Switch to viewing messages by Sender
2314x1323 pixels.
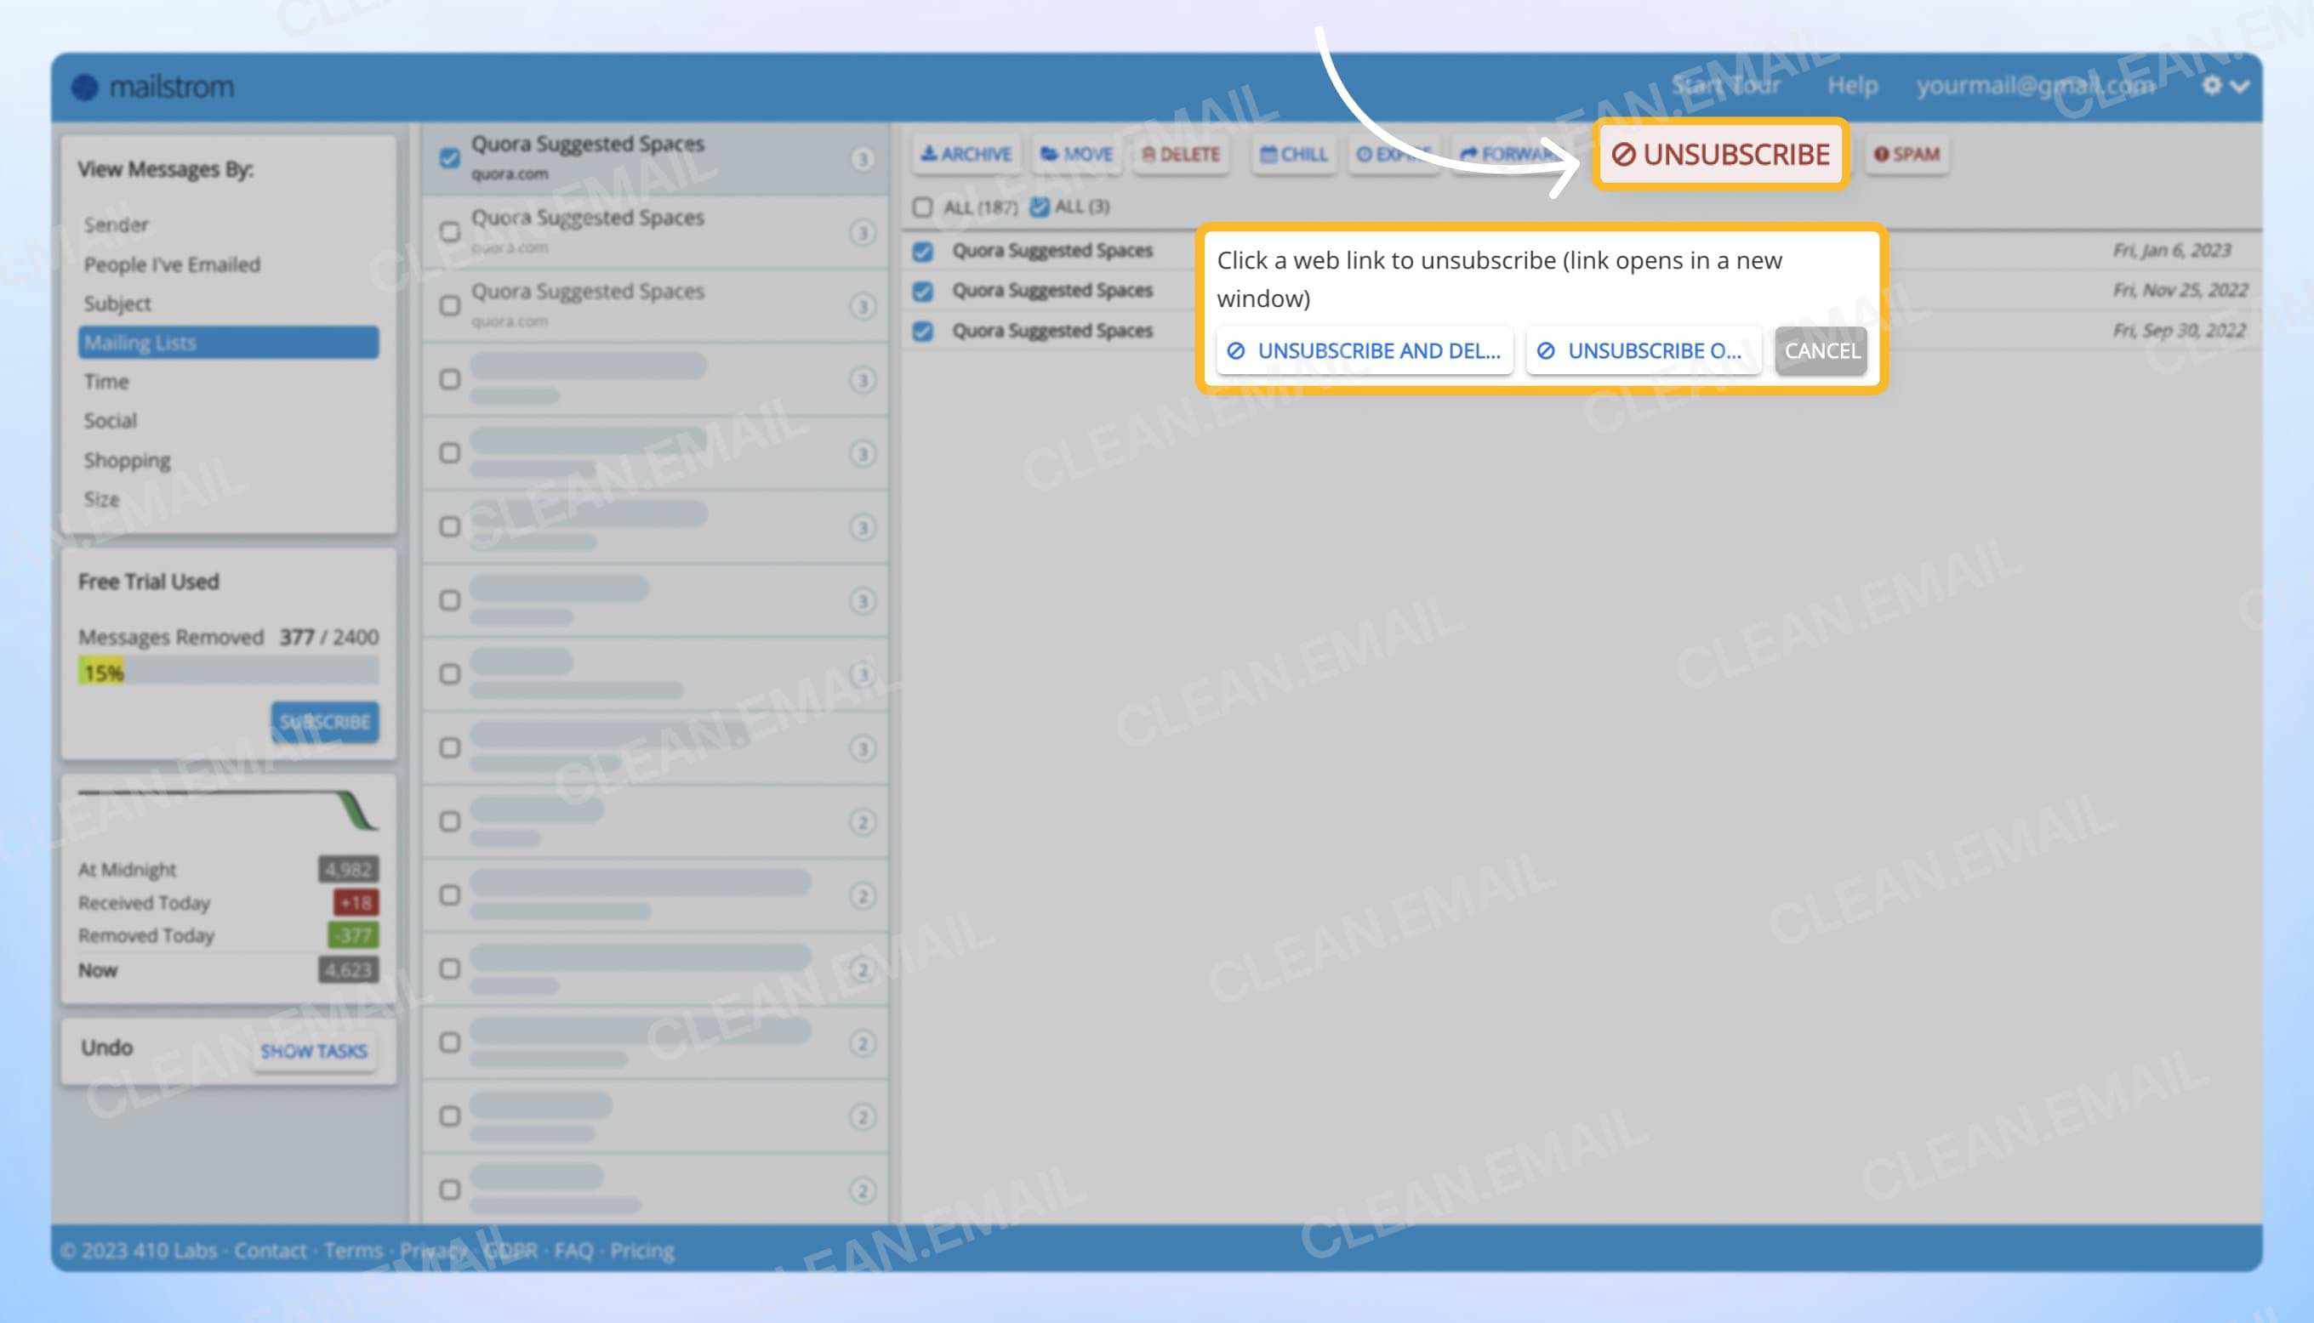117,224
